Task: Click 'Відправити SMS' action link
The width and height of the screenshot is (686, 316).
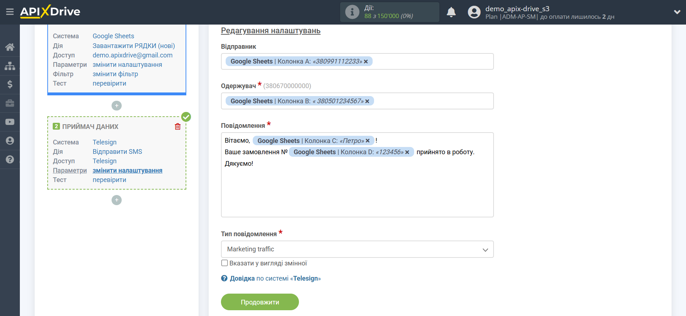Action: pyautogui.click(x=117, y=152)
